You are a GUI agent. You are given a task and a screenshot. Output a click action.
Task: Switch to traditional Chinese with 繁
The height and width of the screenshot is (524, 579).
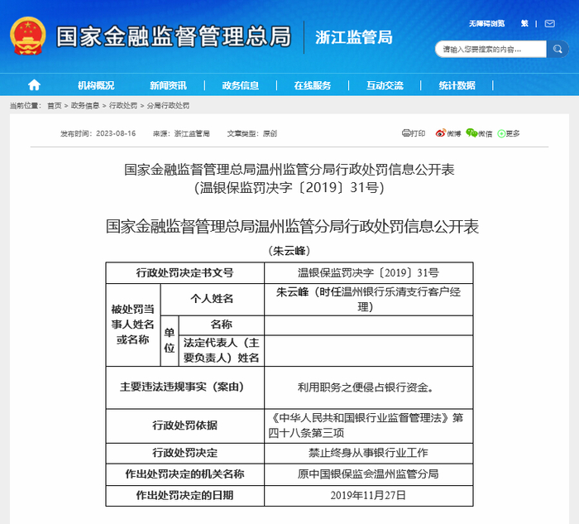pyautogui.click(x=524, y=24)
